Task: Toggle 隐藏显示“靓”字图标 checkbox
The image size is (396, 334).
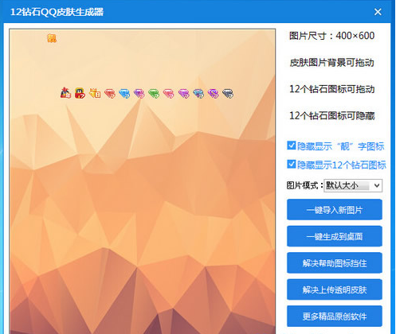Action: [x=292, y=146]
